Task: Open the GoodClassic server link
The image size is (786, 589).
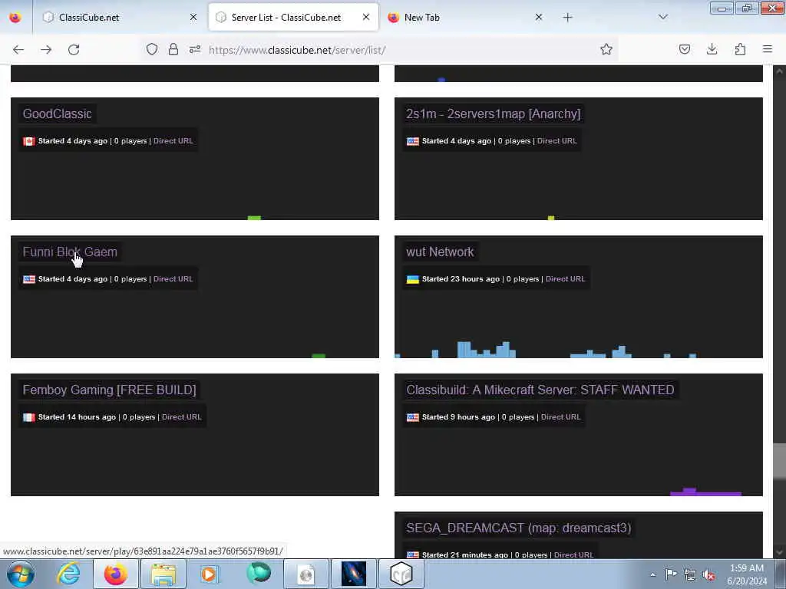Action: pyautogui.click(x=57, y=114)
